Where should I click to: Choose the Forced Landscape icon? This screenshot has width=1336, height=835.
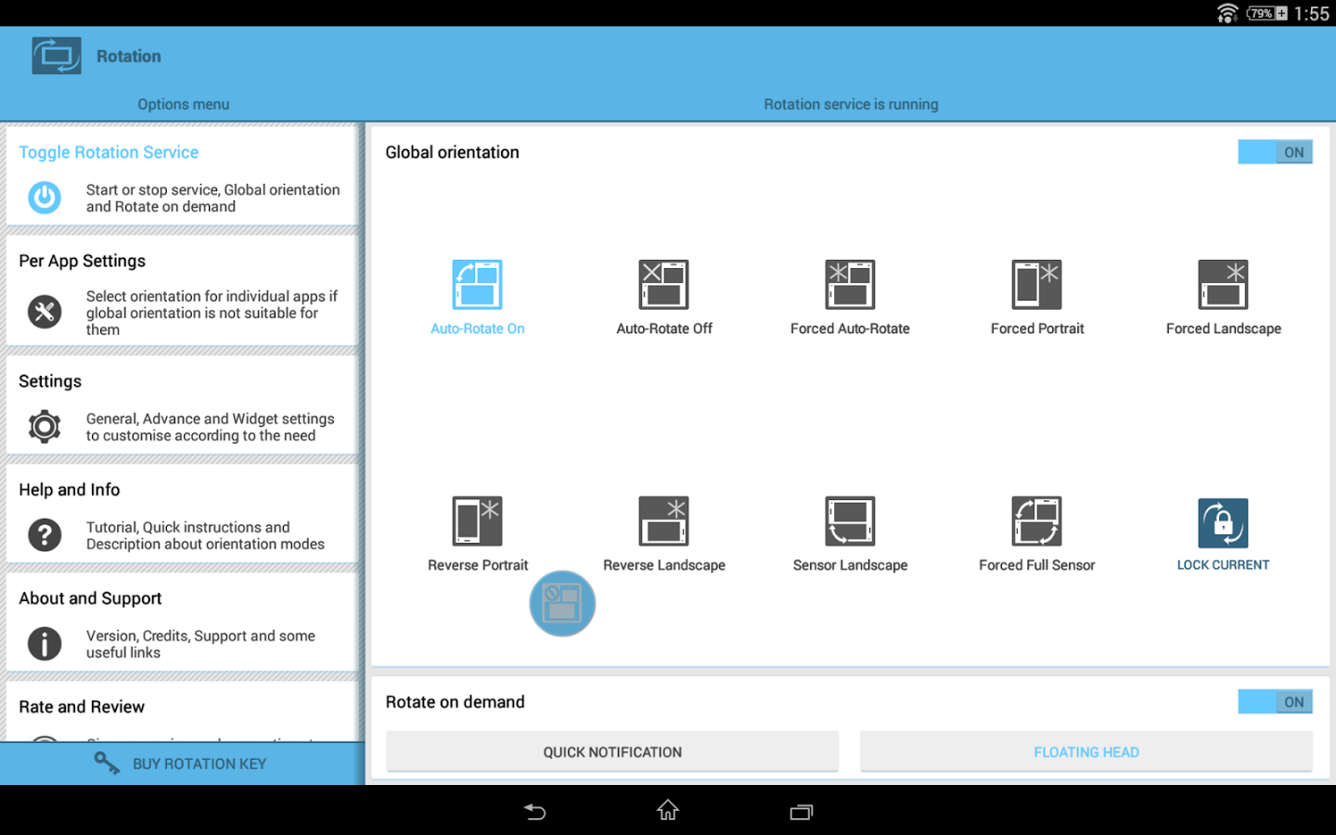(1223, 284)
